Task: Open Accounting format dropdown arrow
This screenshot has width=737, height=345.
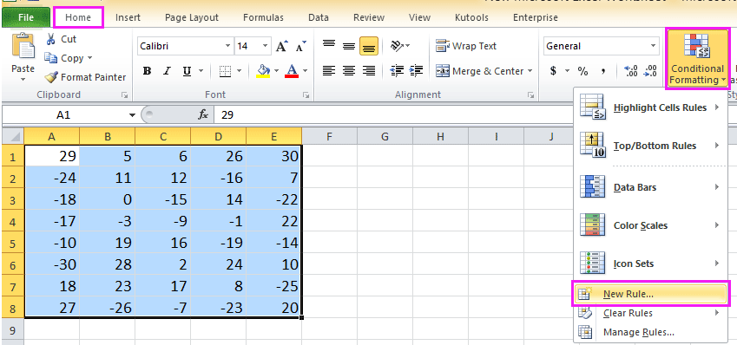Action: [567, 71]
